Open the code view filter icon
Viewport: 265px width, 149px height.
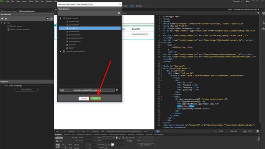coord(258,13)
